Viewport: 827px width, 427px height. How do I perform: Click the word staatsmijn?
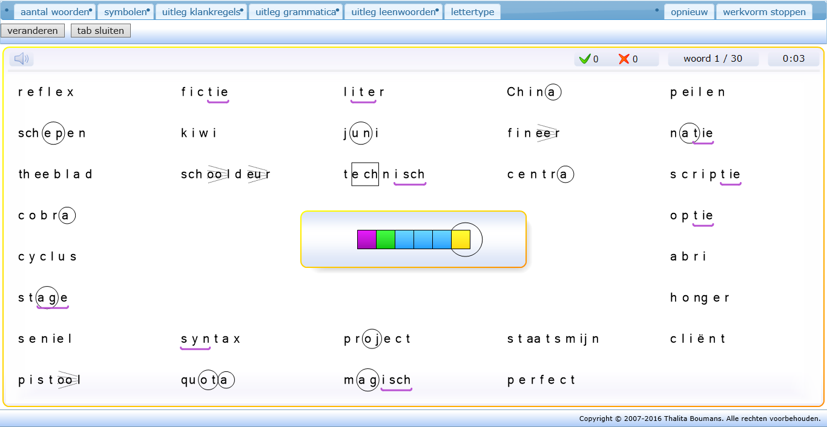pyautogui.click(x=553, y=339)
